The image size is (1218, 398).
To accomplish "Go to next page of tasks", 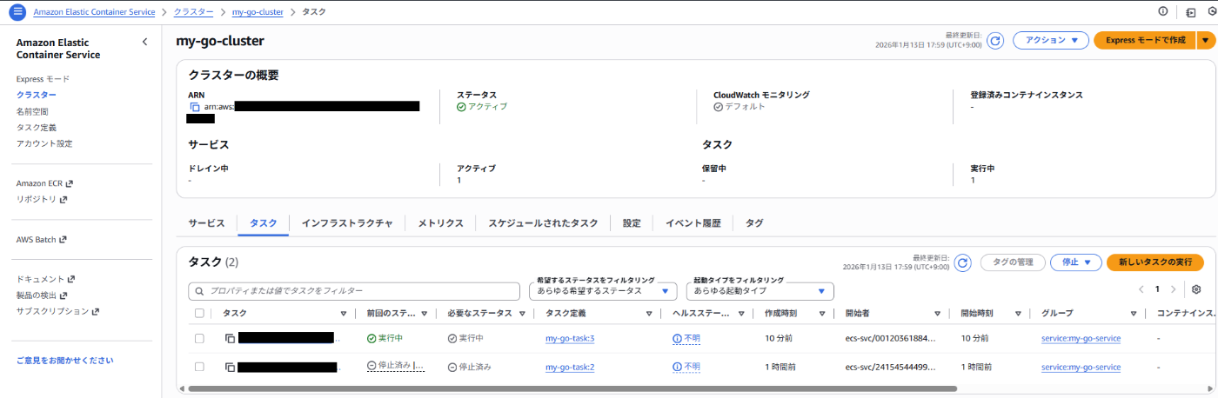I will (x=1173, y=289).
